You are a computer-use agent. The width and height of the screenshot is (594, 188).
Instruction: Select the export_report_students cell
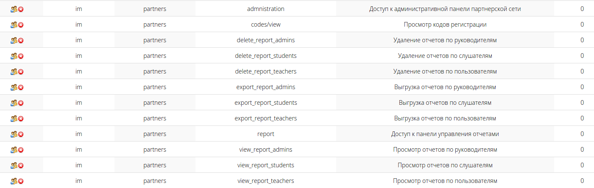tap(265, 103)
